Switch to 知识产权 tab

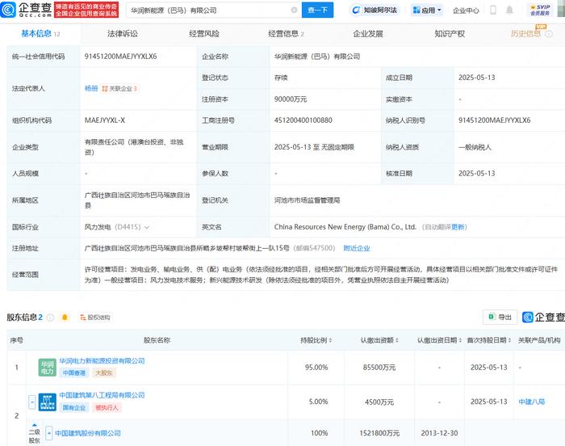point(450,34)
